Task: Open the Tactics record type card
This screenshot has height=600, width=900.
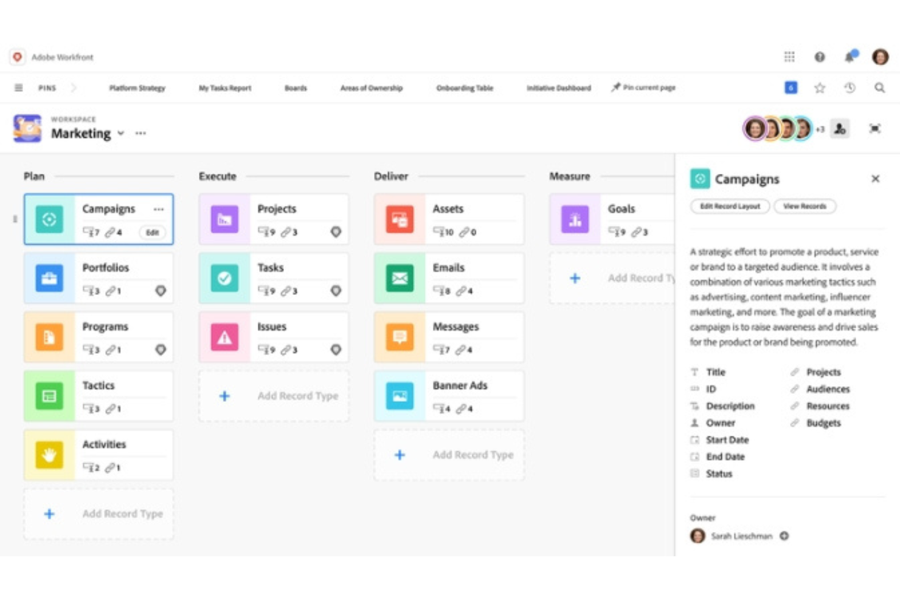Action: coord(99,396)
